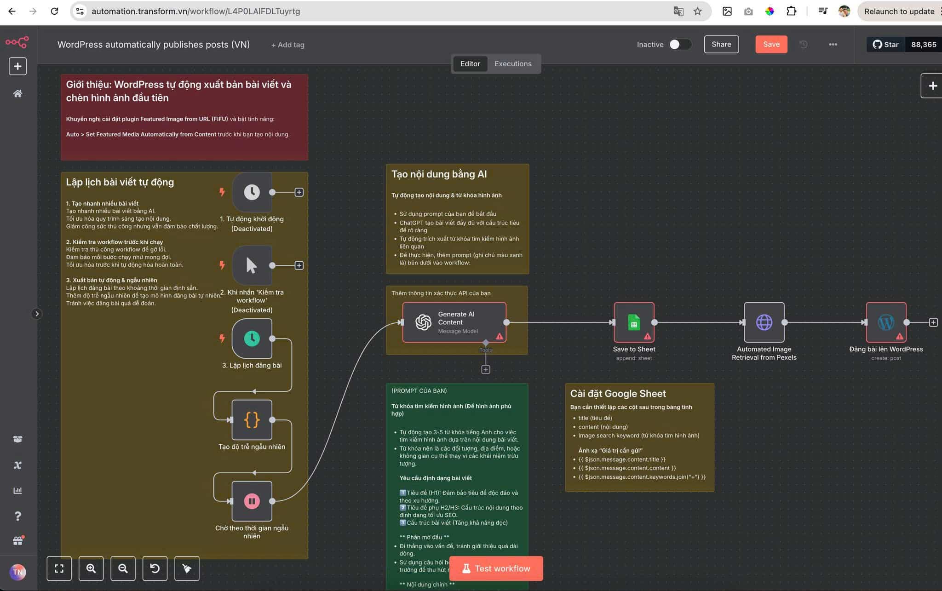Toggle the workflow Inactive switch
942x591 pixels.
[x=680, y=44]
